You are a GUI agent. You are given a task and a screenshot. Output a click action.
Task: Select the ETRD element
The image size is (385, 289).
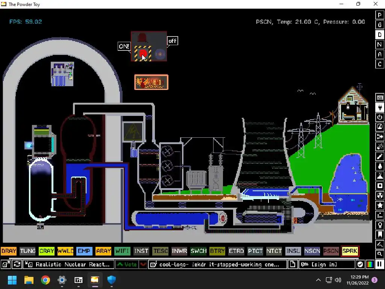(236, 251)
